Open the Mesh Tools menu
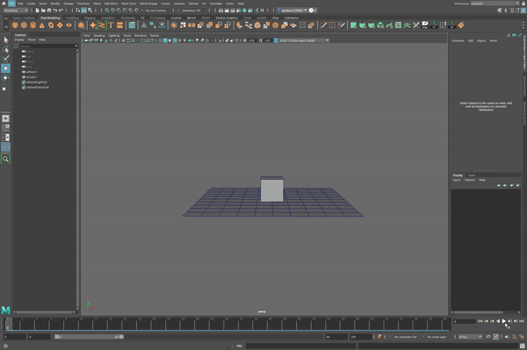This screenshot has width=527, height=350. (x=128, y=4)
